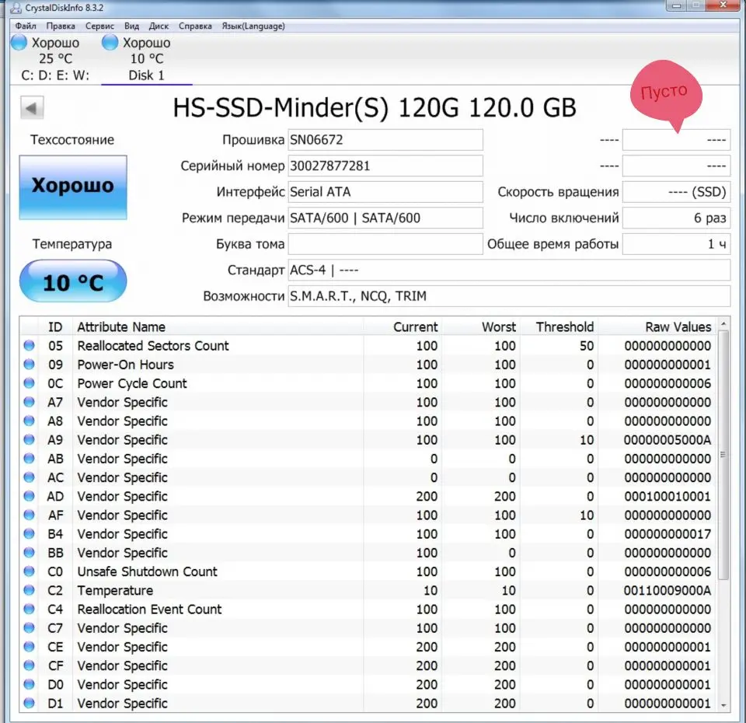Image resolution: width=746 pixels, height=723 pixels.
Task: Click the Хорошо health status button
Action: 73,187
